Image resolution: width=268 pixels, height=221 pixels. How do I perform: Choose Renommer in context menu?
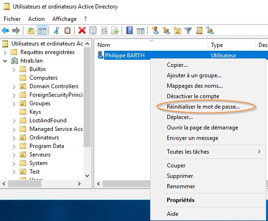tap(208, 186)
